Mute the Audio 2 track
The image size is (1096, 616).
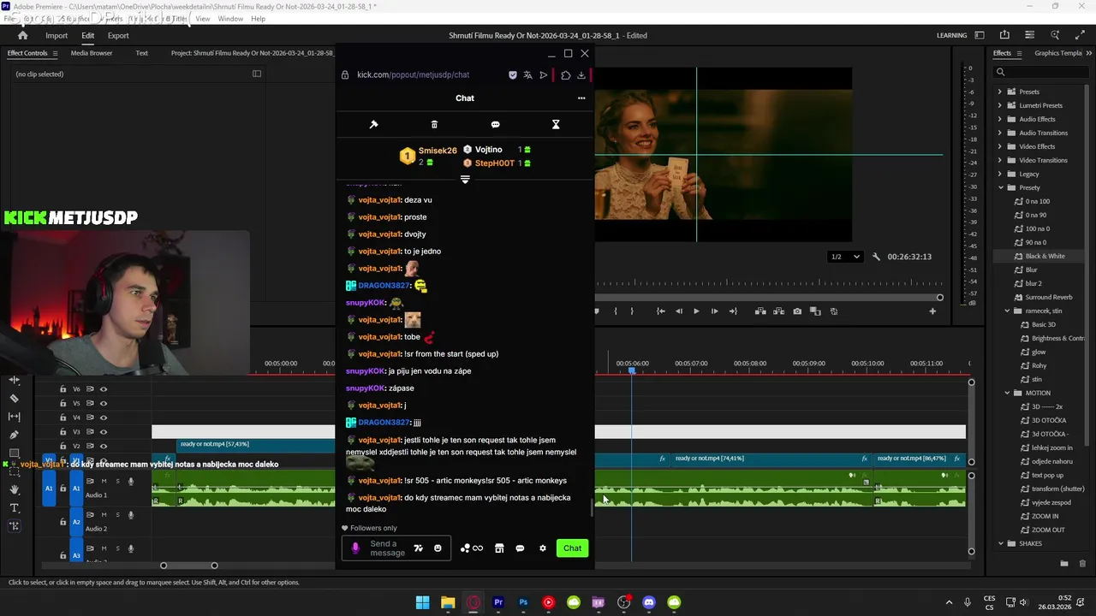coord(104,515)
